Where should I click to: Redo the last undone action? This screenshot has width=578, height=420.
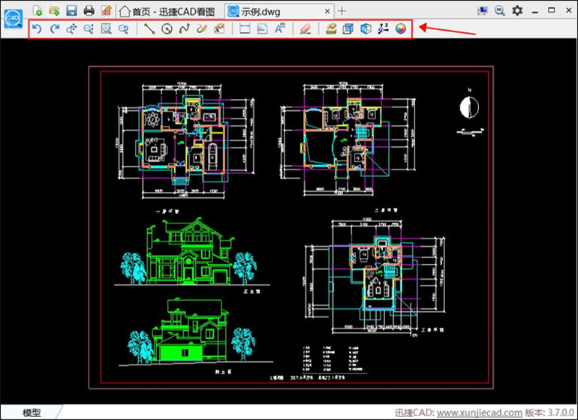55,28
